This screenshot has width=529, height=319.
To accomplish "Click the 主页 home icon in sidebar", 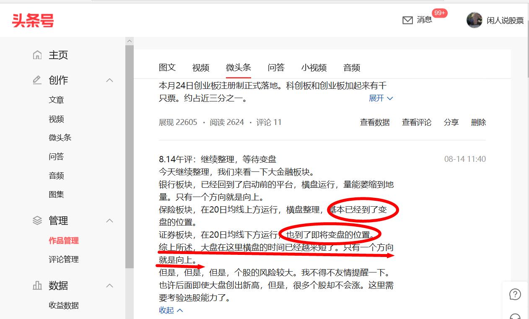I will [38, 54].
